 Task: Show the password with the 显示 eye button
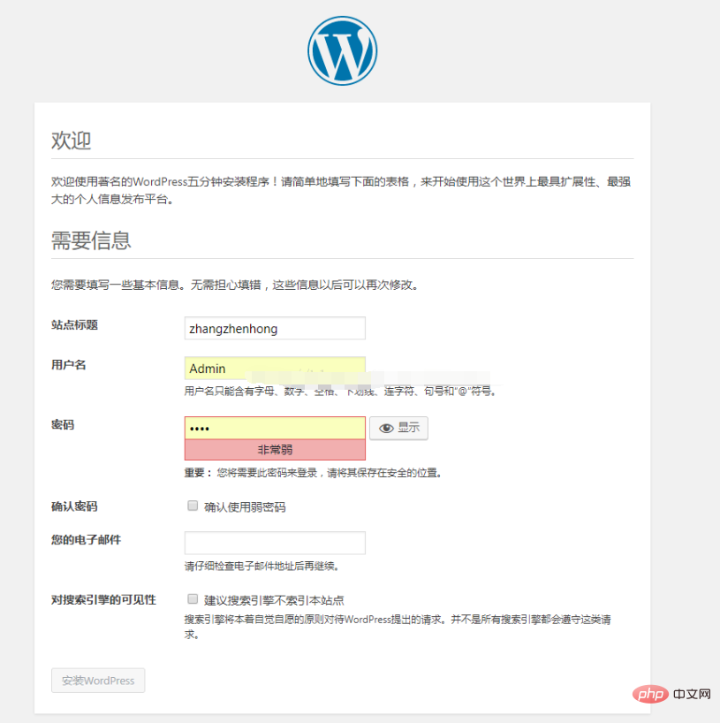coord(398,428)
